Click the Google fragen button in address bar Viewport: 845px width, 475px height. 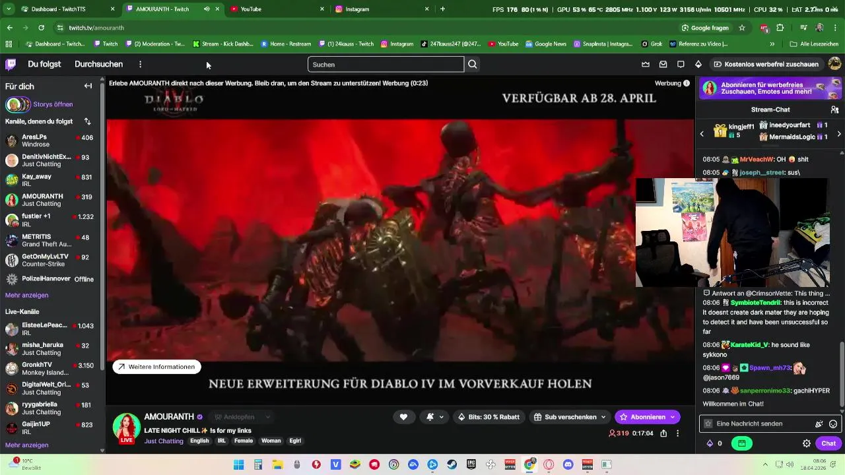706,28
